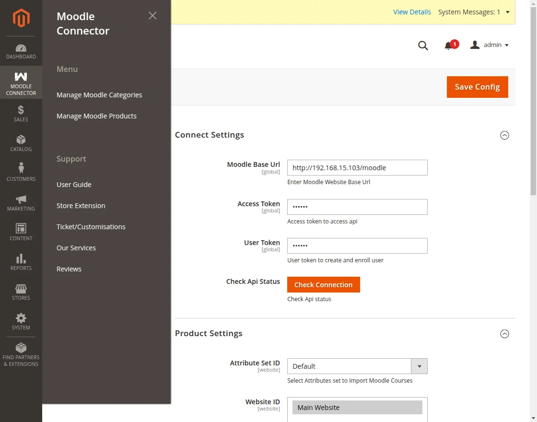Open the Dashboard sidebar icon
The width and height of the screenshot is (537, 422).
pos(21,52)
